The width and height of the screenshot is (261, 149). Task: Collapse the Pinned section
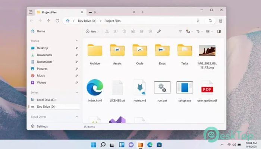coord(77,41)
